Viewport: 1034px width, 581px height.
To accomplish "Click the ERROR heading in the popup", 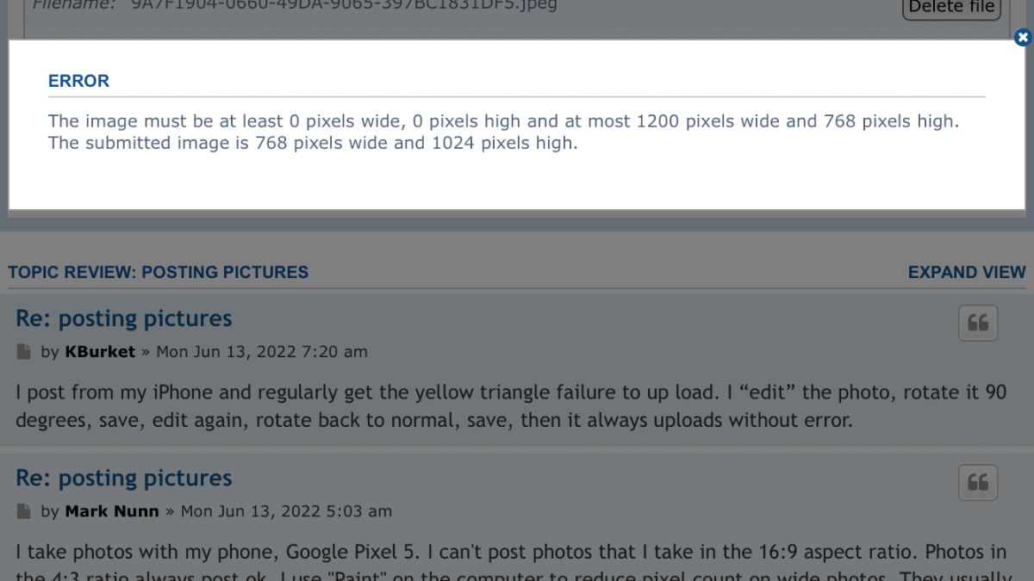I will point(78,81).
